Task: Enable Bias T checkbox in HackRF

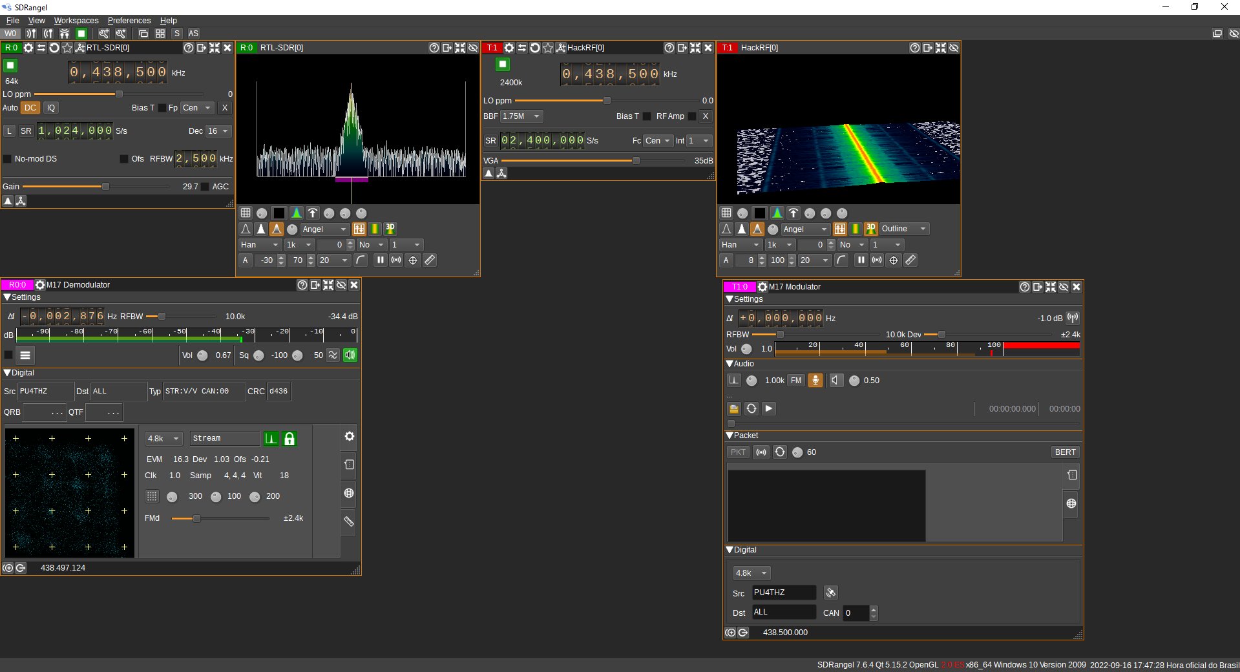Action: [x=647, y=116]
